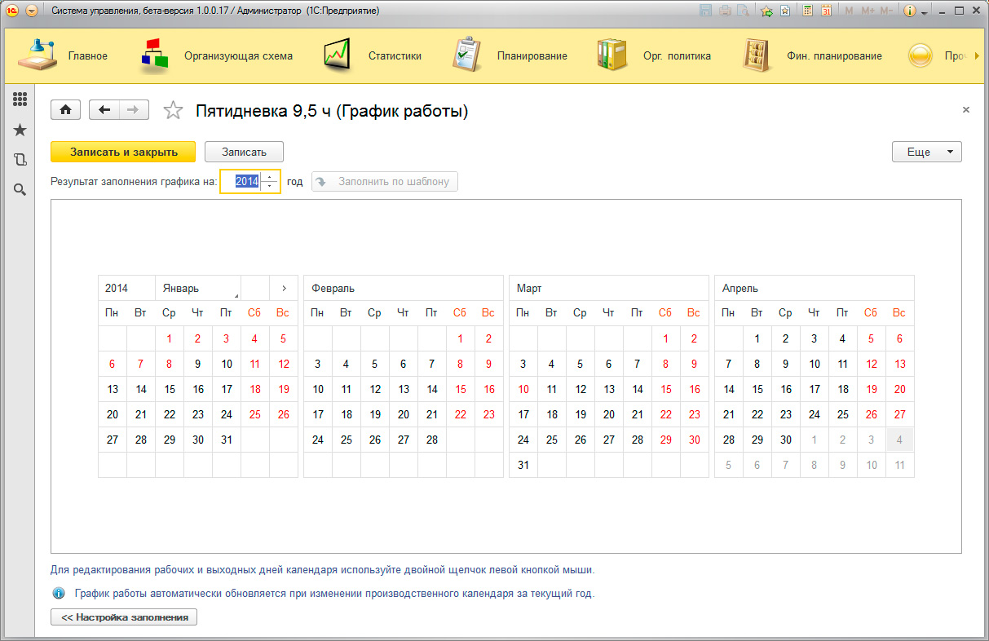Screen dimensions: 989x641
Task: Switch to the Статистики section
Action: tap(373, 56)
